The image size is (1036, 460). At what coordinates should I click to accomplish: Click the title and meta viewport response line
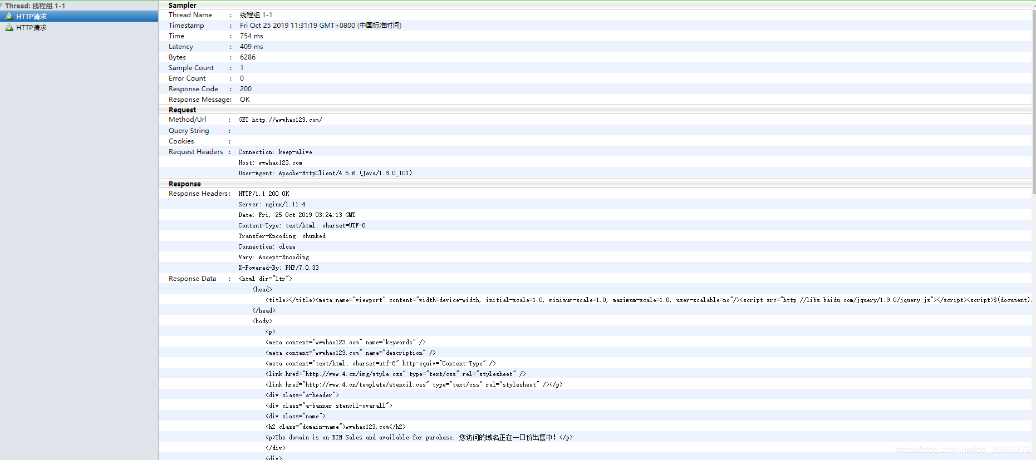click(x=649, y=300)
